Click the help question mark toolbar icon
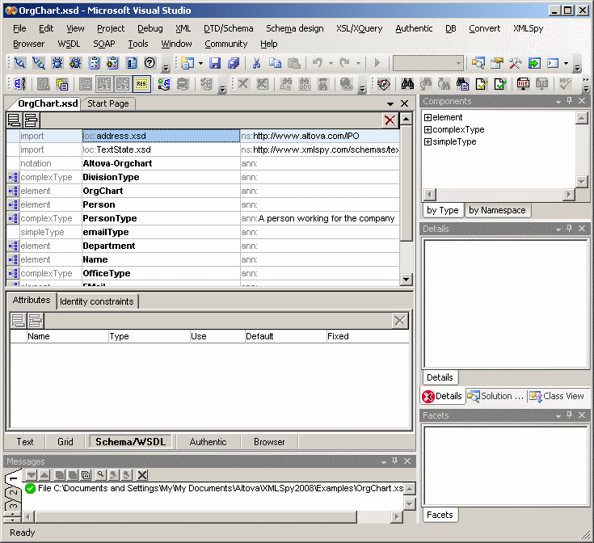 (150, 63)
